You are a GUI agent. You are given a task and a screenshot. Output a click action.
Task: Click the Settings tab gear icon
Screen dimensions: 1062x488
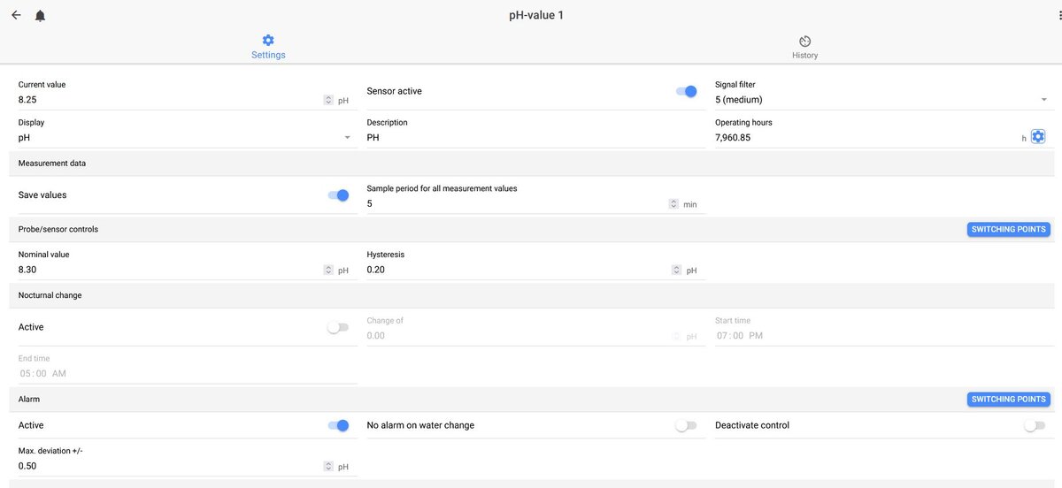click(x=268, y=40)
